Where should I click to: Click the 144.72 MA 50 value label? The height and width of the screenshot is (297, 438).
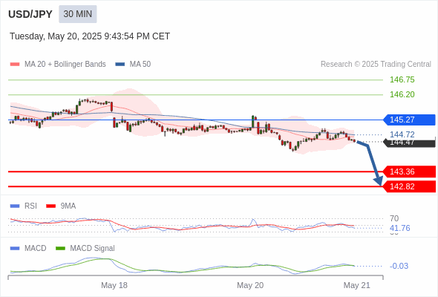point(402,134)
